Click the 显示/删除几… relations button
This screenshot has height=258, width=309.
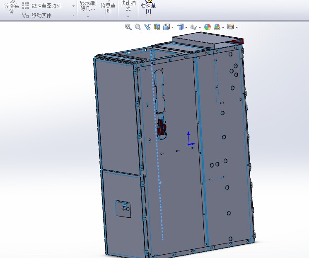click(88, 6)
